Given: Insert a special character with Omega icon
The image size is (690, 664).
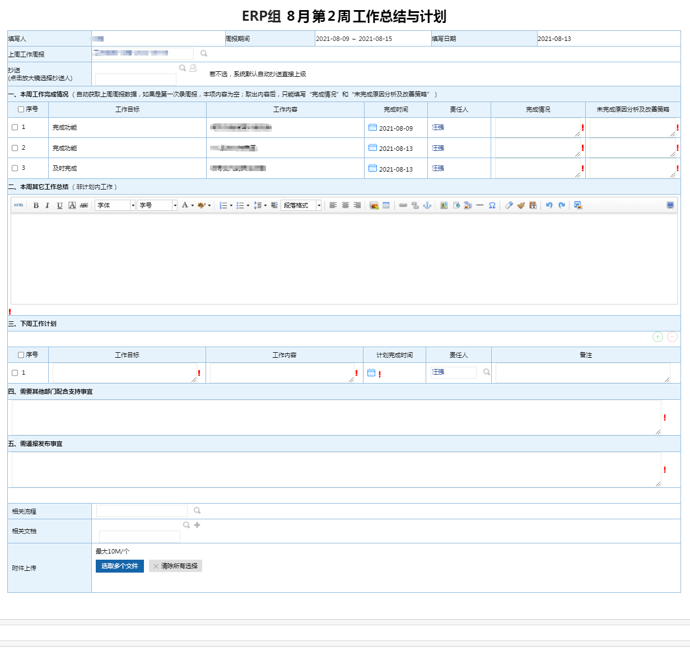Looking at the screenshot, I should click(492, 205).
